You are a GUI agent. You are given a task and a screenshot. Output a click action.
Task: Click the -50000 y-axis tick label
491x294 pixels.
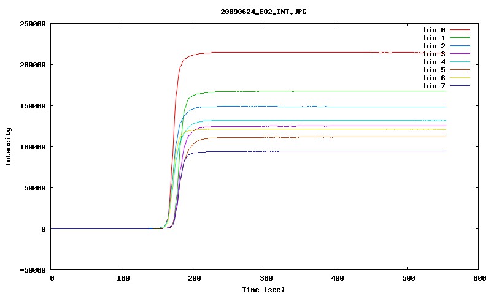[33, 270]
